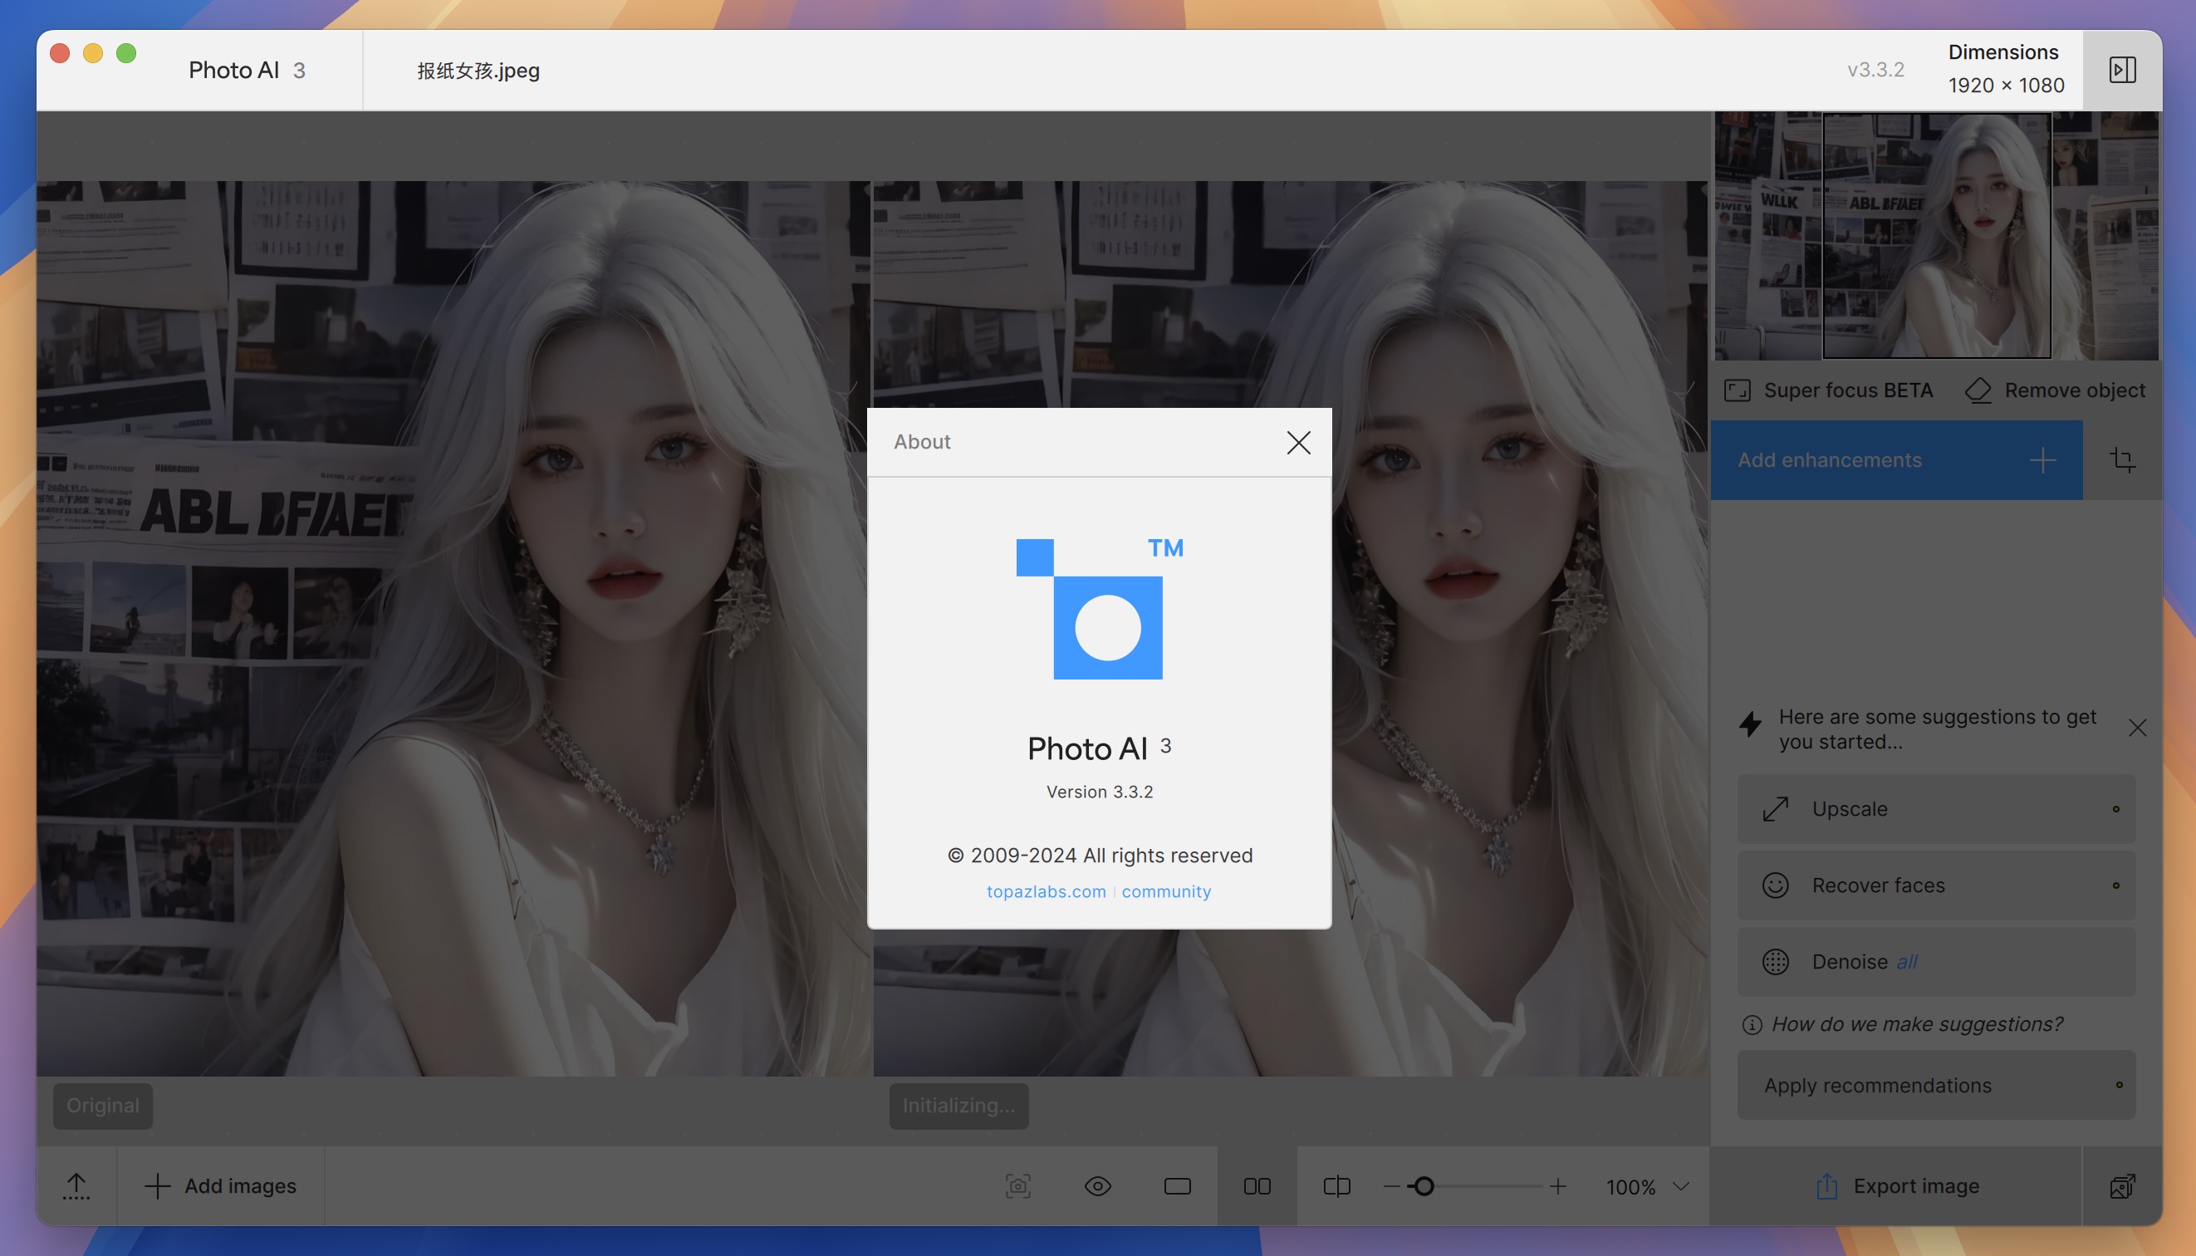
Task: Click the face capture focus icon
Action: pyautogui.click(x=1017, y=1187)
